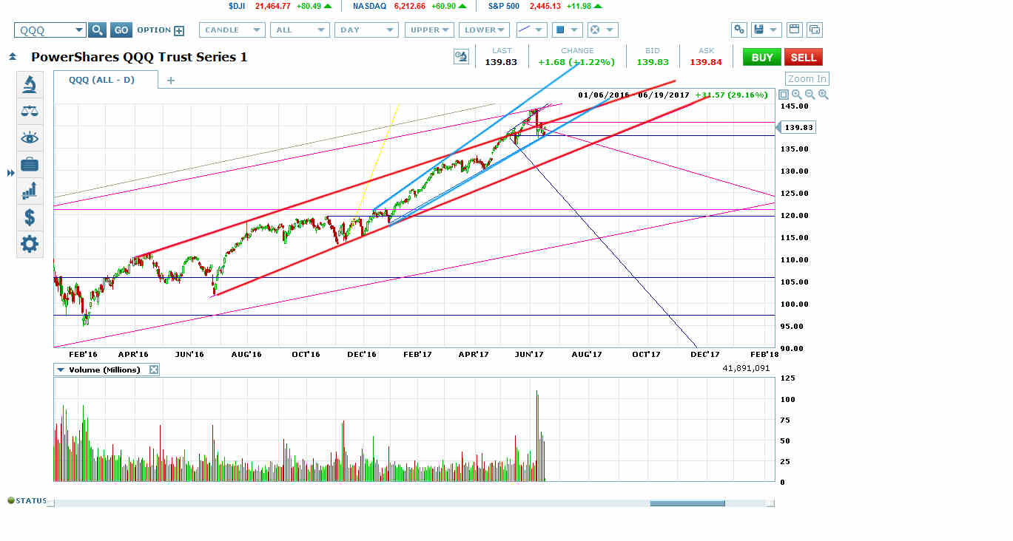
Task: Expand the double-arrow sidebar handle
Action: pos(10,173)
